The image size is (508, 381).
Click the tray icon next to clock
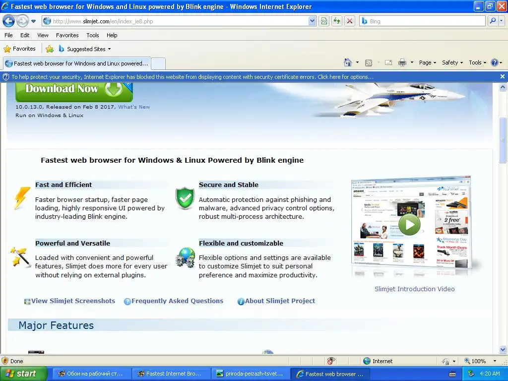(x=471, y=374)
